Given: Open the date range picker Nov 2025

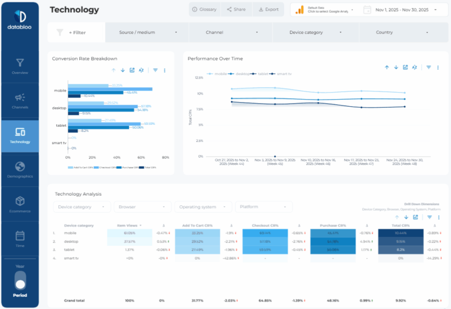Looking at the screenshot, I should (402, 10).
